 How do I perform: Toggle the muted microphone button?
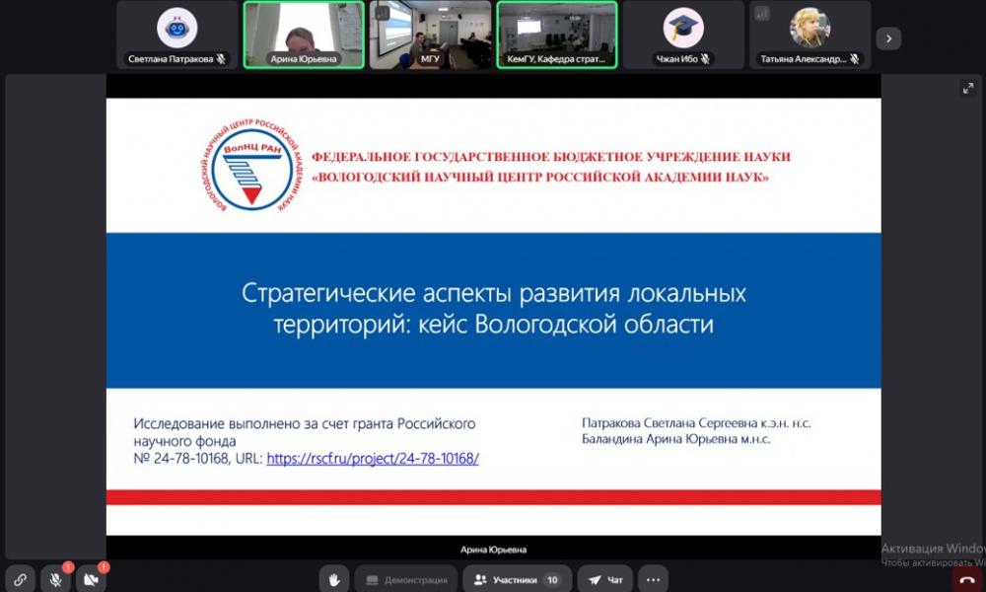pos(56,580)
